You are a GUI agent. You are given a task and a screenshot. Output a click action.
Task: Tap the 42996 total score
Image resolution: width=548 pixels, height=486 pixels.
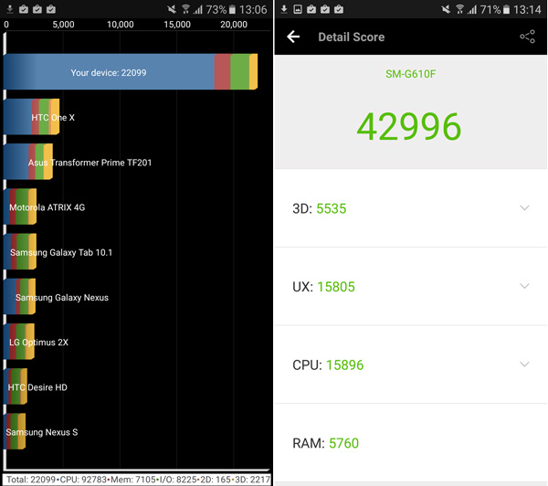[409, 127]
